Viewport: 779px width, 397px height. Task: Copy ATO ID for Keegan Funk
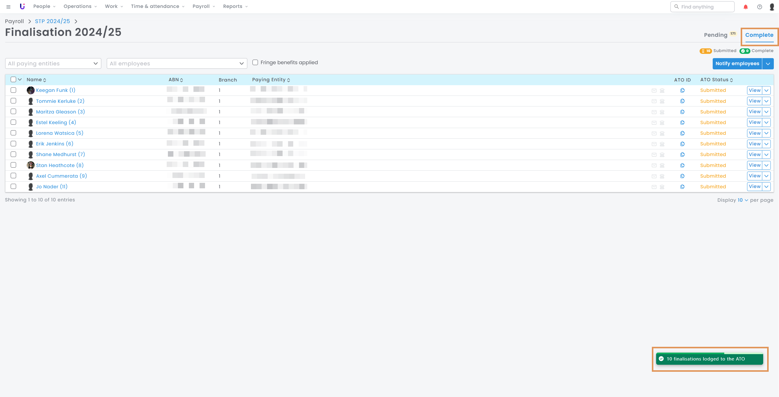pos(682,90)
